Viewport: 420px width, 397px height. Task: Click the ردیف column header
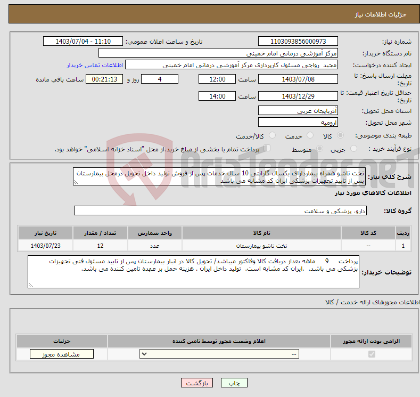pyautogui.click(x=403, y=233)
